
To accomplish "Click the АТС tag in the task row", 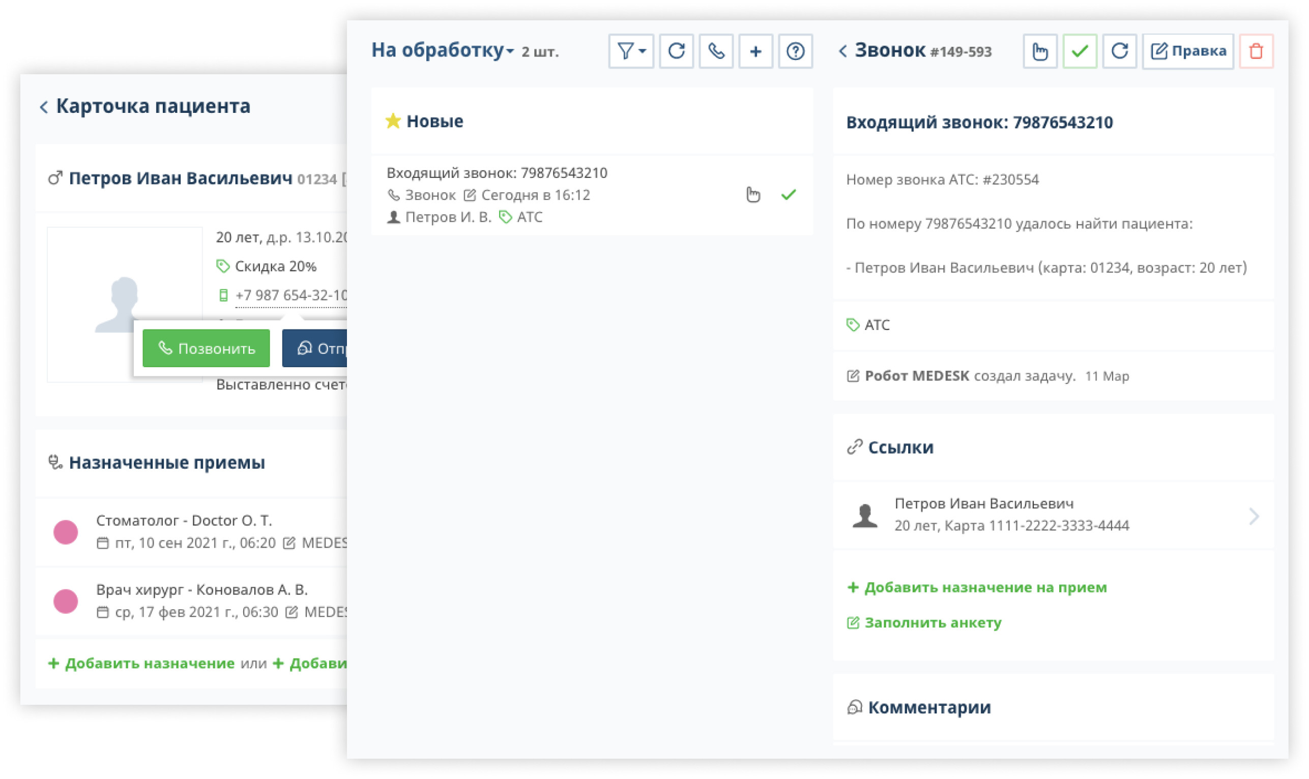I will [x=520, y=217].
